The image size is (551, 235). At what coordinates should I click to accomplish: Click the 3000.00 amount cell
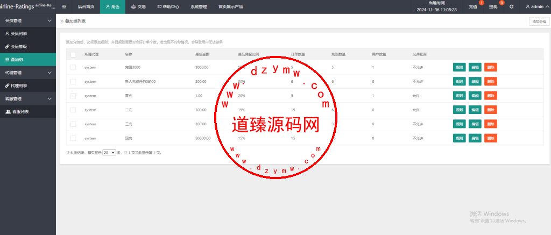tap(202, 67)
